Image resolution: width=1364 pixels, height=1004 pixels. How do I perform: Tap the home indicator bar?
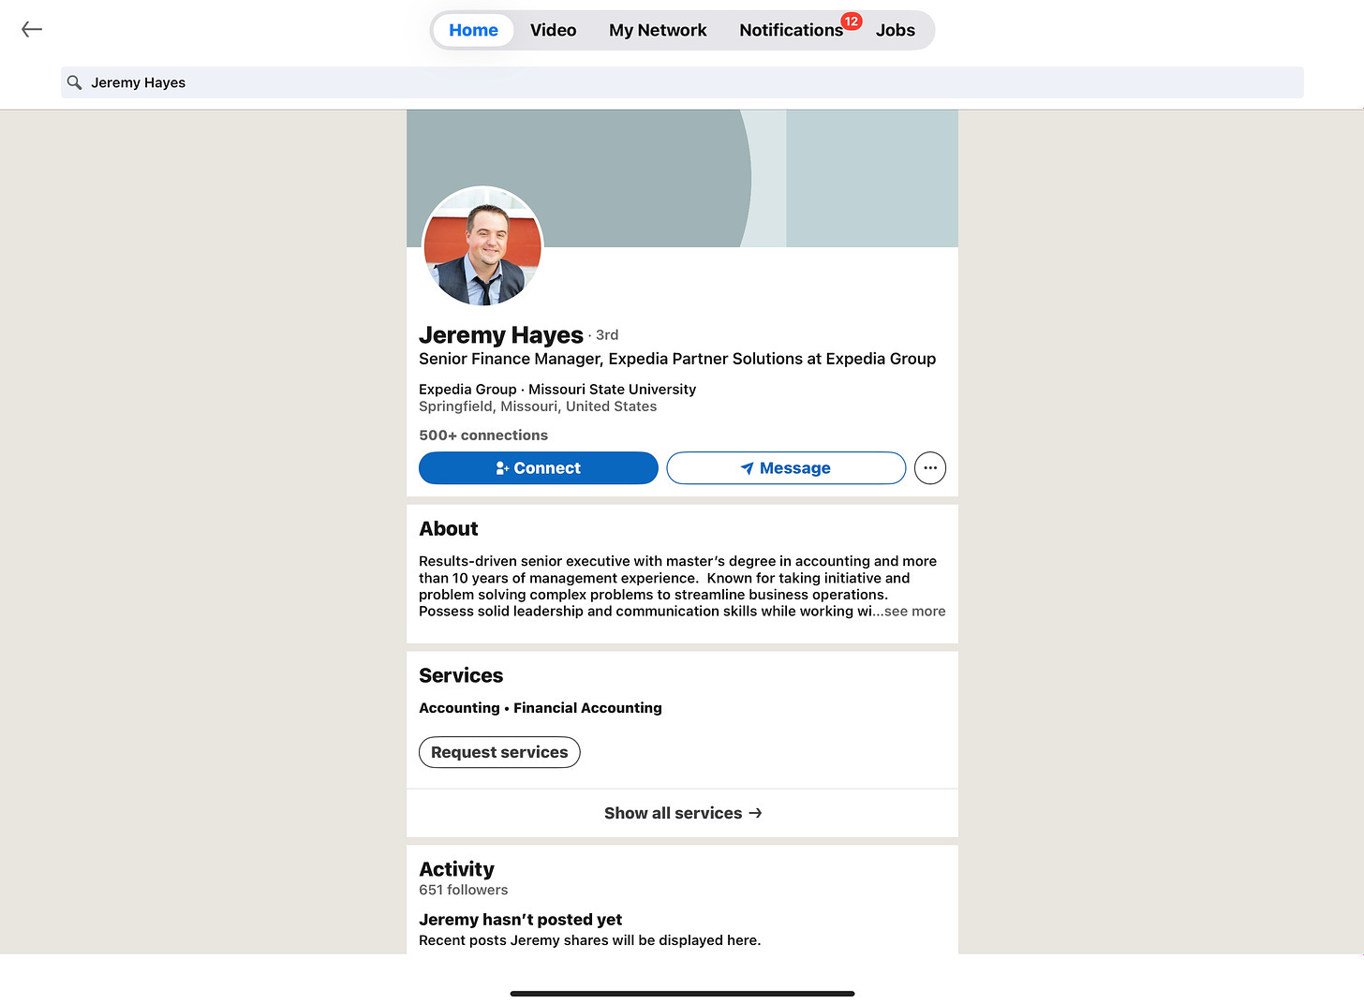click(x=682, y=993)
